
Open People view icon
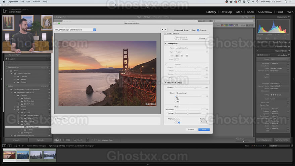79,140
